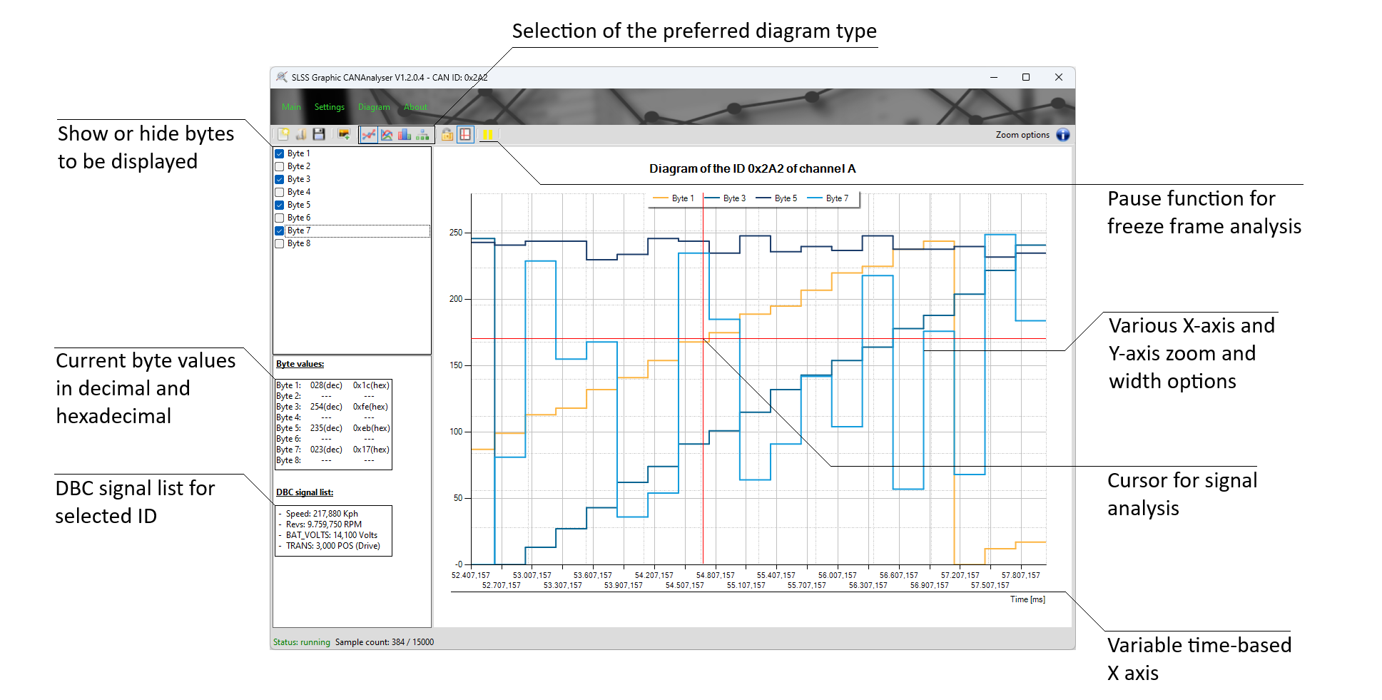
Task: Click the Byte 1 legend entry
Action: pos(674,198)
